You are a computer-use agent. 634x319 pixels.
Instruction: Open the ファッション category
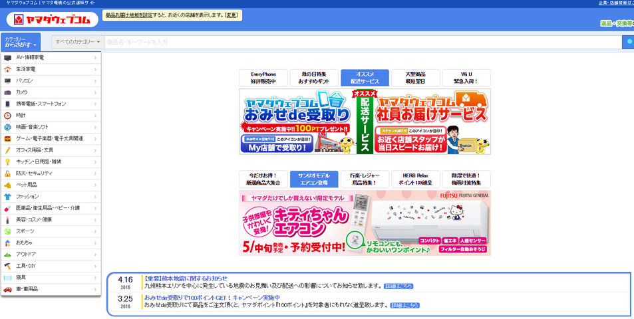tap(51, 197)
